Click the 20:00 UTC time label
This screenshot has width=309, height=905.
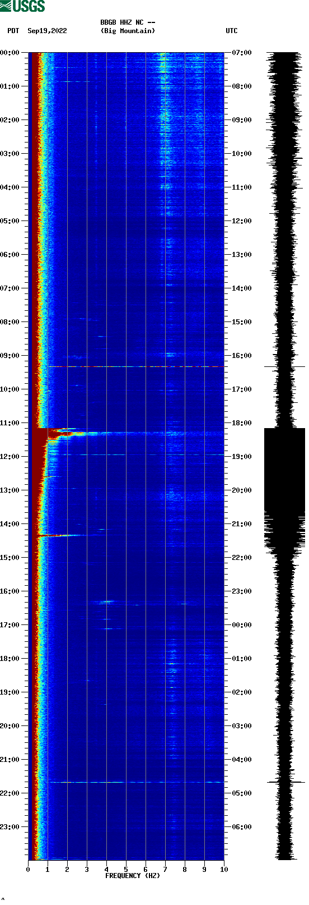pos(242,490)
